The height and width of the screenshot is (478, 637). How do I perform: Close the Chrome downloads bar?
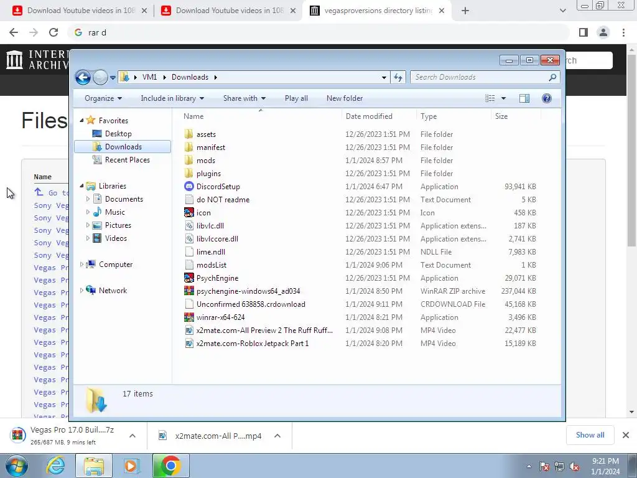click(626, 435)
